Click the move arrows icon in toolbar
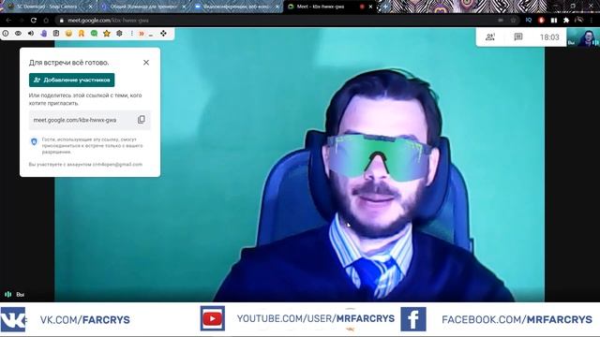Image resolution: width=600 pixels, height=337 pixels. point(163,34)
